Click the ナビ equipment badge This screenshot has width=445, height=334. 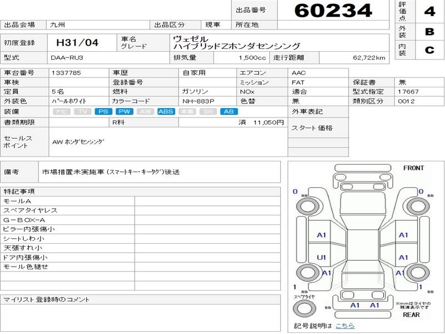62,112
